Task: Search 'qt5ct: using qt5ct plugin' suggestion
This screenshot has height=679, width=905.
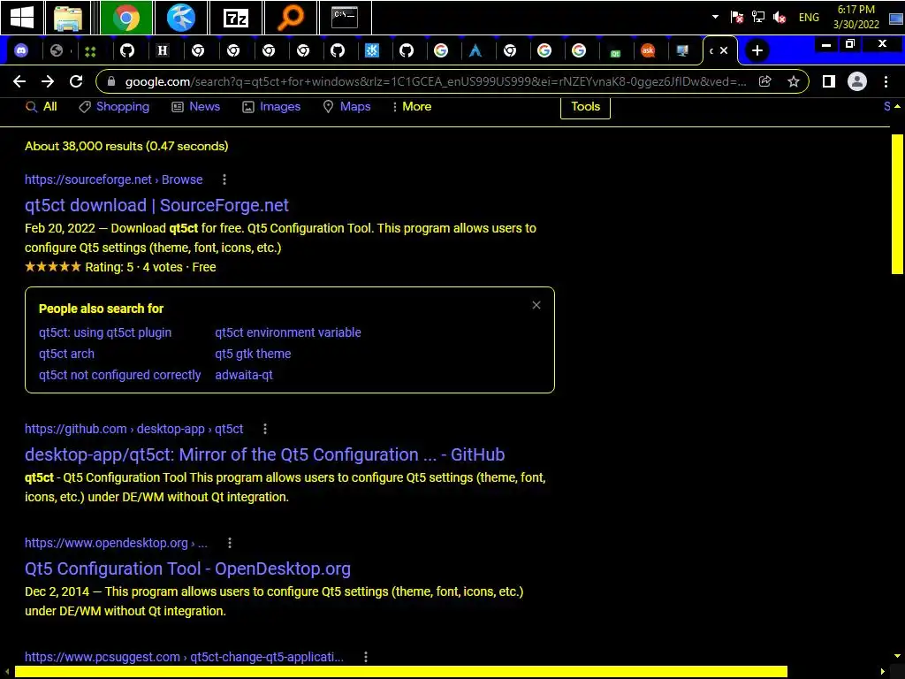Action: pyautogui.click(x=105, y=332)
